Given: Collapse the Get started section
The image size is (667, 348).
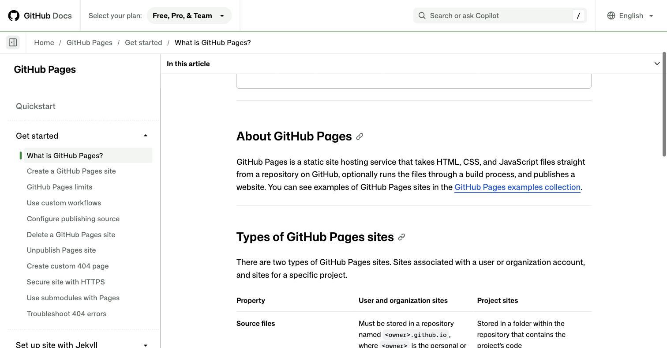Looking at the screenshot, I should pyautogui.click(x=146, y=136).
